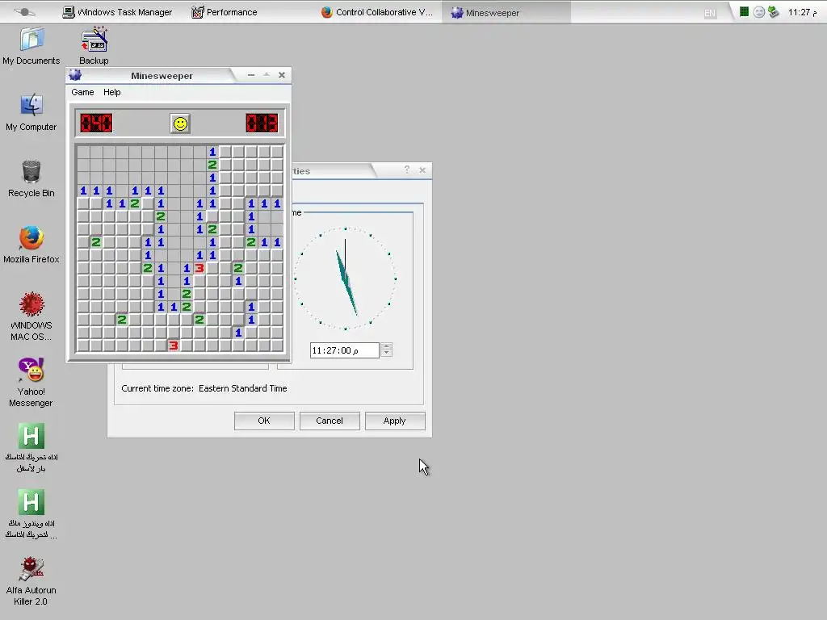Open the start orb on the taskbar

tap(24, 11)
